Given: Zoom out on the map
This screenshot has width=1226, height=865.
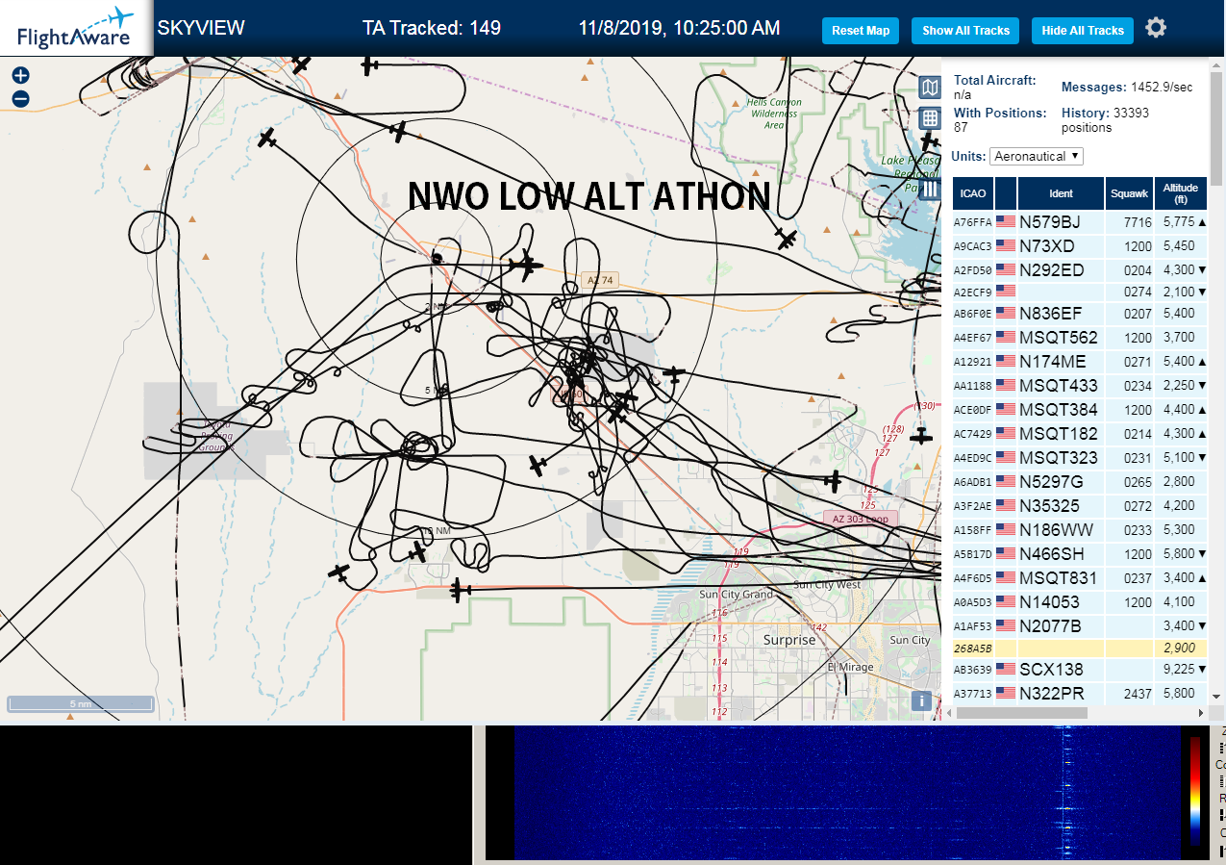Looking at the screenshot, I should tap(20, 98).
